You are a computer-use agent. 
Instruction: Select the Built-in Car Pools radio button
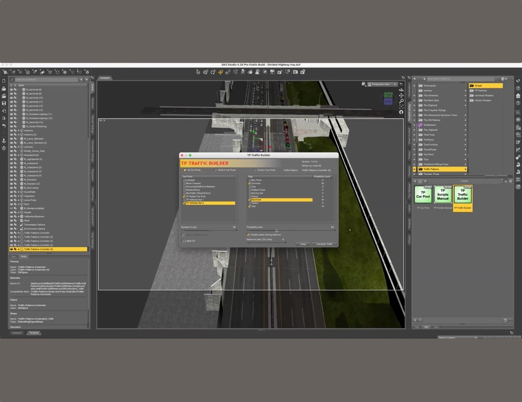(x=216, y=170)
